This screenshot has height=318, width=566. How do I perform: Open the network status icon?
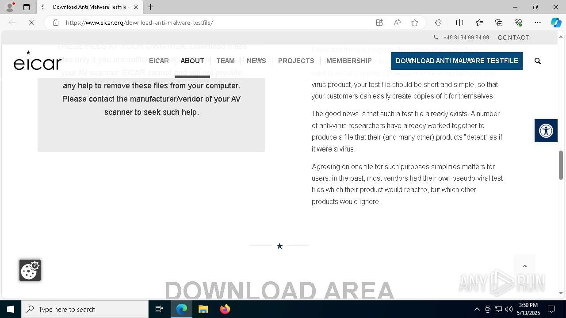click(498, 309)
